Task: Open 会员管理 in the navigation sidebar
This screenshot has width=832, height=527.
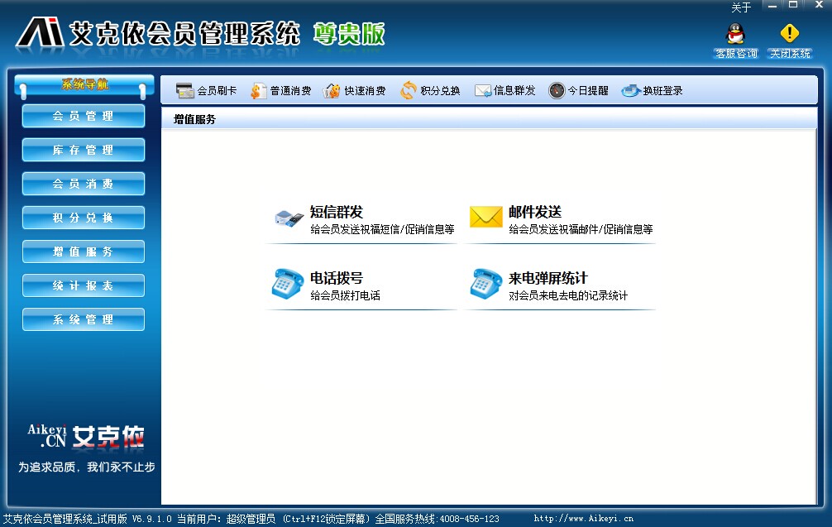Action: pyautogui.click(x=84, y=116)
